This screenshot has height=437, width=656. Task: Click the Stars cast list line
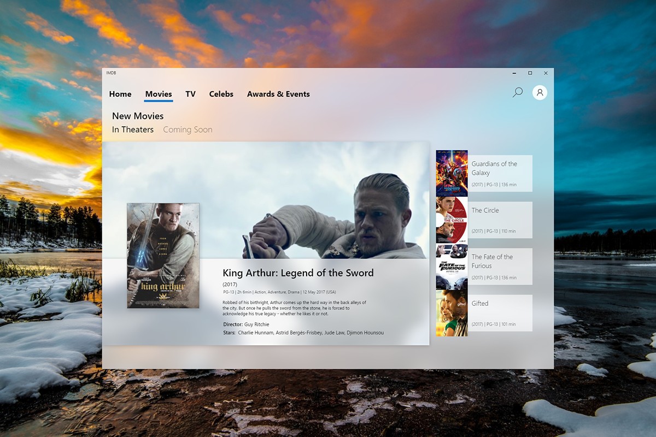coord(303,333)
